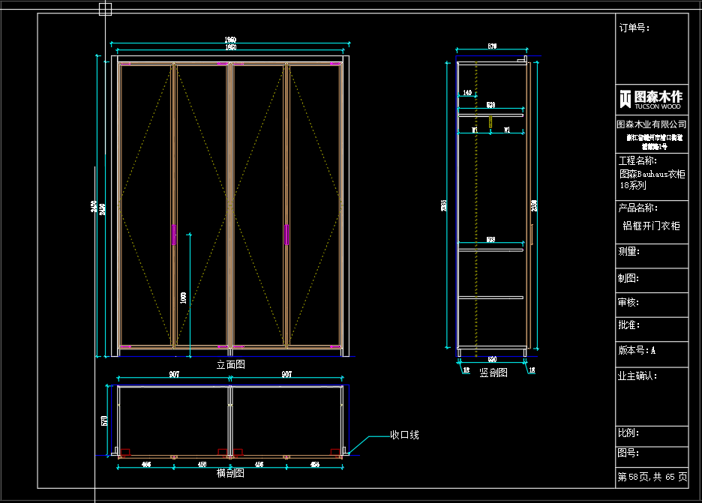Image resolution: width=702 pixels, height=503 pixels.
Task: Select the right magenta door handle
Action: point(286,235)
